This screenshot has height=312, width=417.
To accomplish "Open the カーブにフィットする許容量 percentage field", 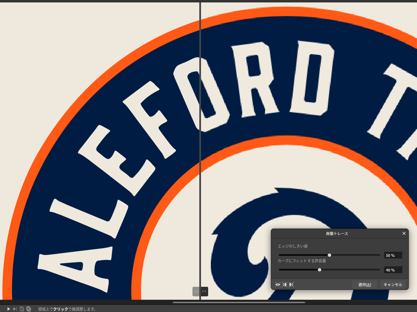I will pyautogui.click(x=393, y=270).
